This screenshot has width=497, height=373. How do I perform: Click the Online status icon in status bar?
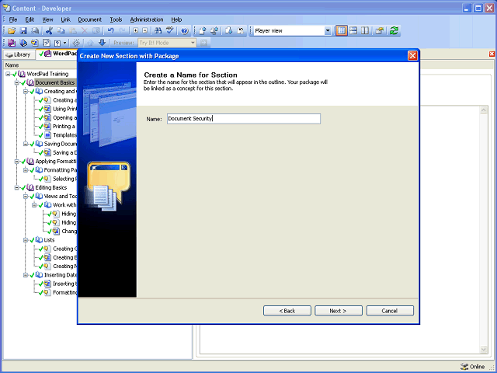[x=464, y=367]
